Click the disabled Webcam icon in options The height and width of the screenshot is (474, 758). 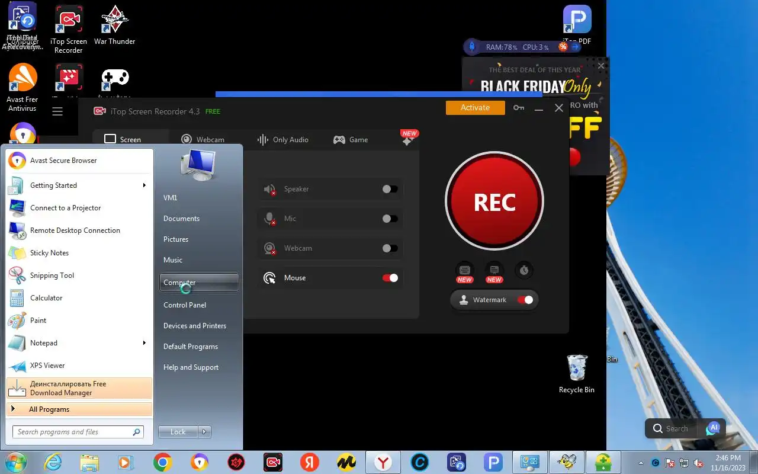pyautogui.click(x=270, y=248)
